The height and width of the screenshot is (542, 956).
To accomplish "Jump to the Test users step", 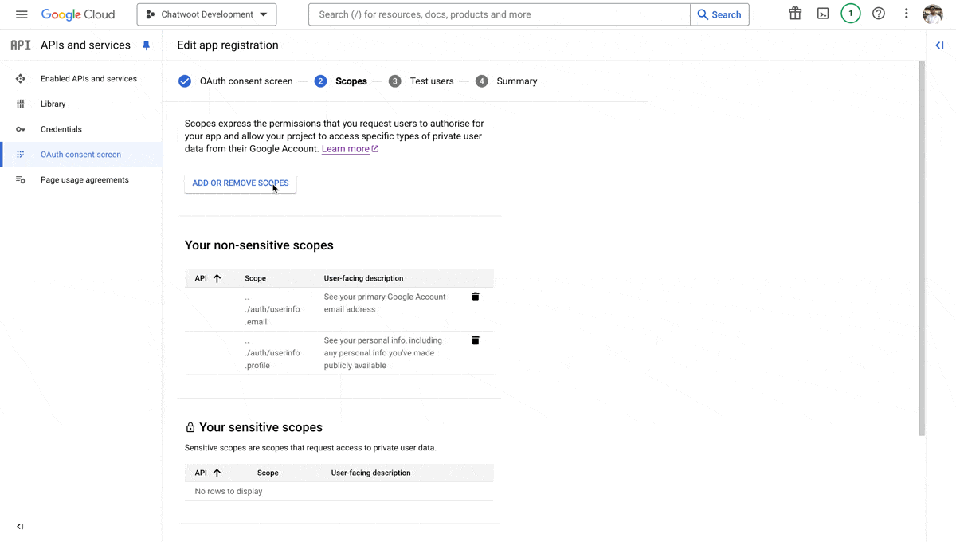I will [x=432, y=81].
